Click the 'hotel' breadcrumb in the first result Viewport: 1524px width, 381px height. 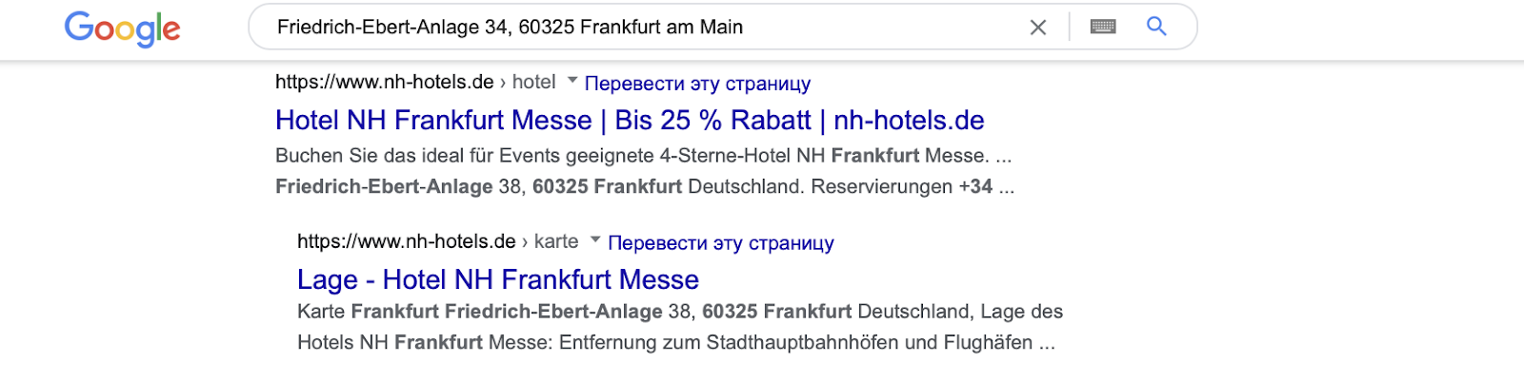click(533, 83)
